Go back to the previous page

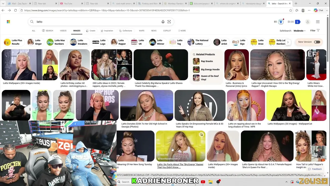click(x=3, y=10)
